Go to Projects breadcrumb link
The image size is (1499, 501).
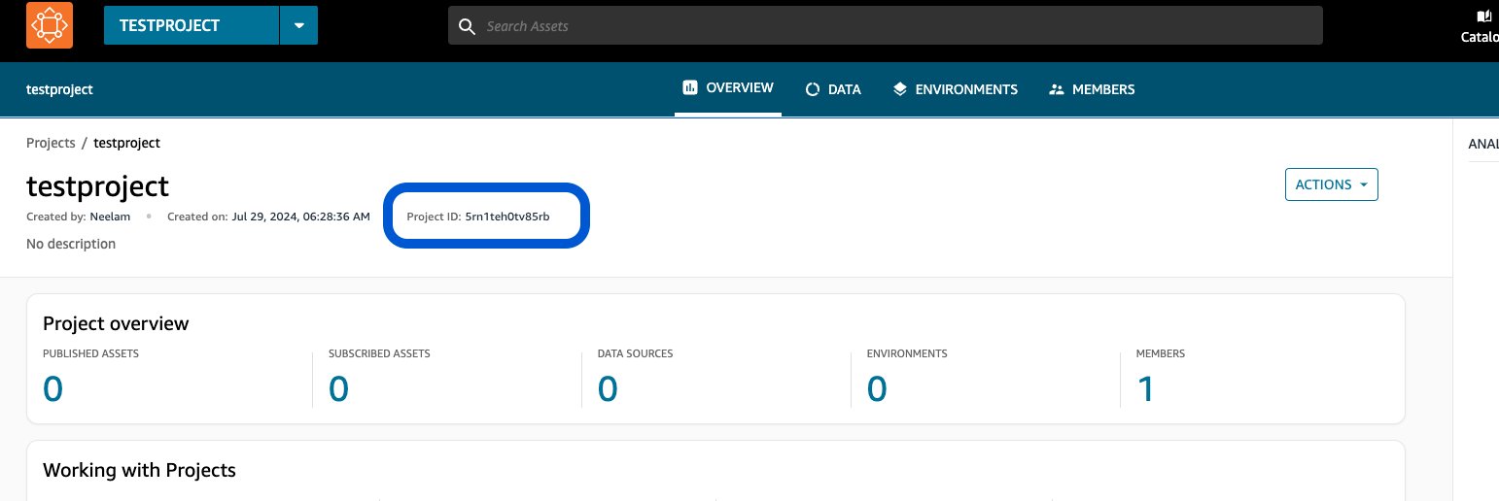pyautogui.click(x=51, y=143)
